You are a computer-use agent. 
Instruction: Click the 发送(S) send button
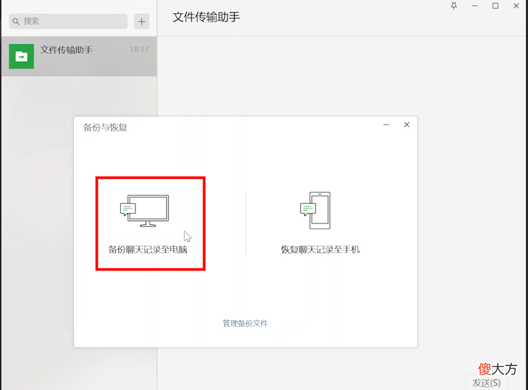tap(486, 383)
